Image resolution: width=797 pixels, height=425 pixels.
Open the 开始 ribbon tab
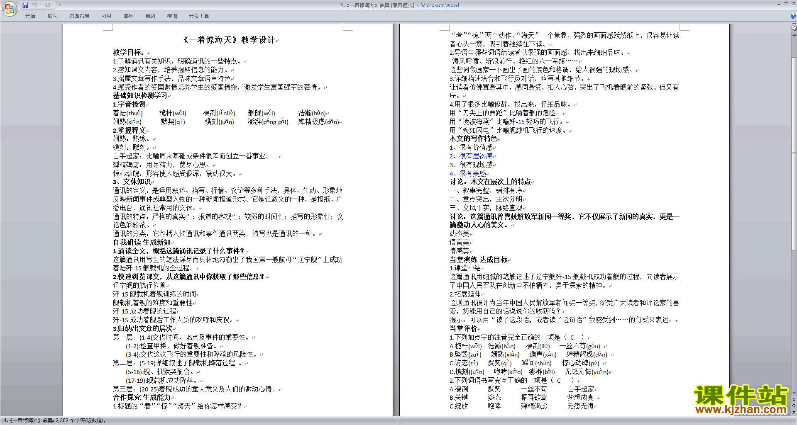point(30,16)
